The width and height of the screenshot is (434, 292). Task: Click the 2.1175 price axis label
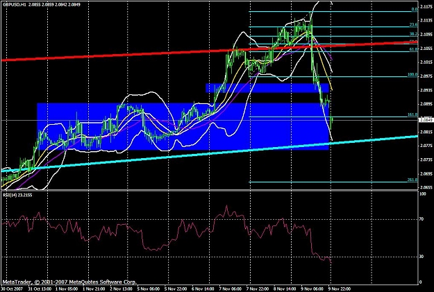click(425, 7)
